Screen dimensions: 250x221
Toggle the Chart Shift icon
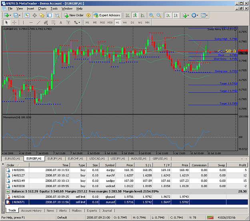[176, 15]
